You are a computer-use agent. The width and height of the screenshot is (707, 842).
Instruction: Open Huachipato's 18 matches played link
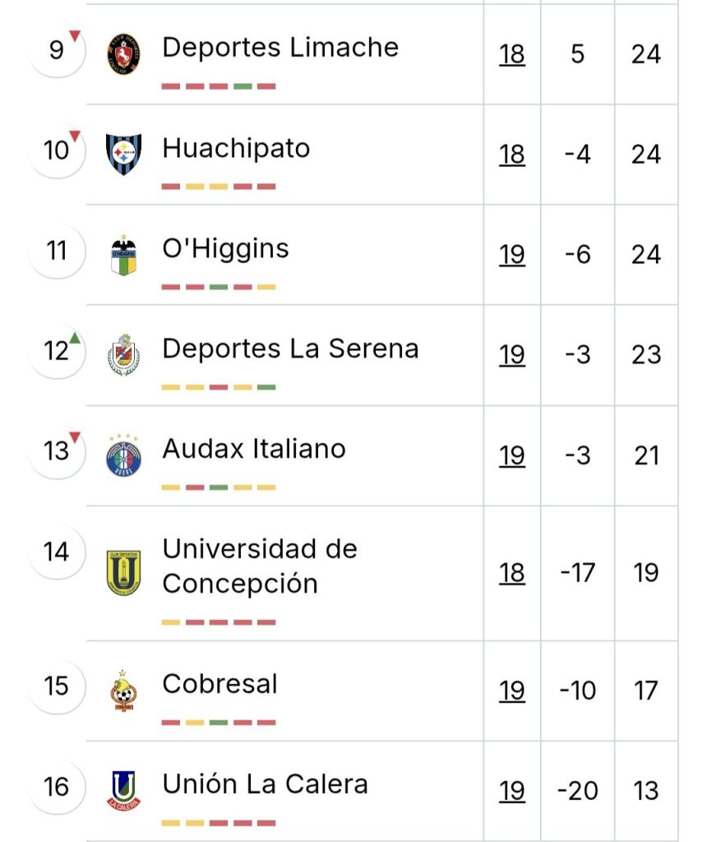tap(511, 155)
